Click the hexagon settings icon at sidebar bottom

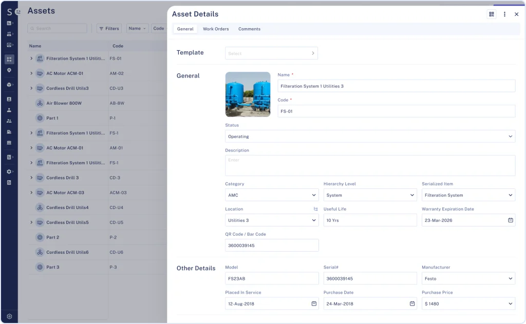[9, 316]
